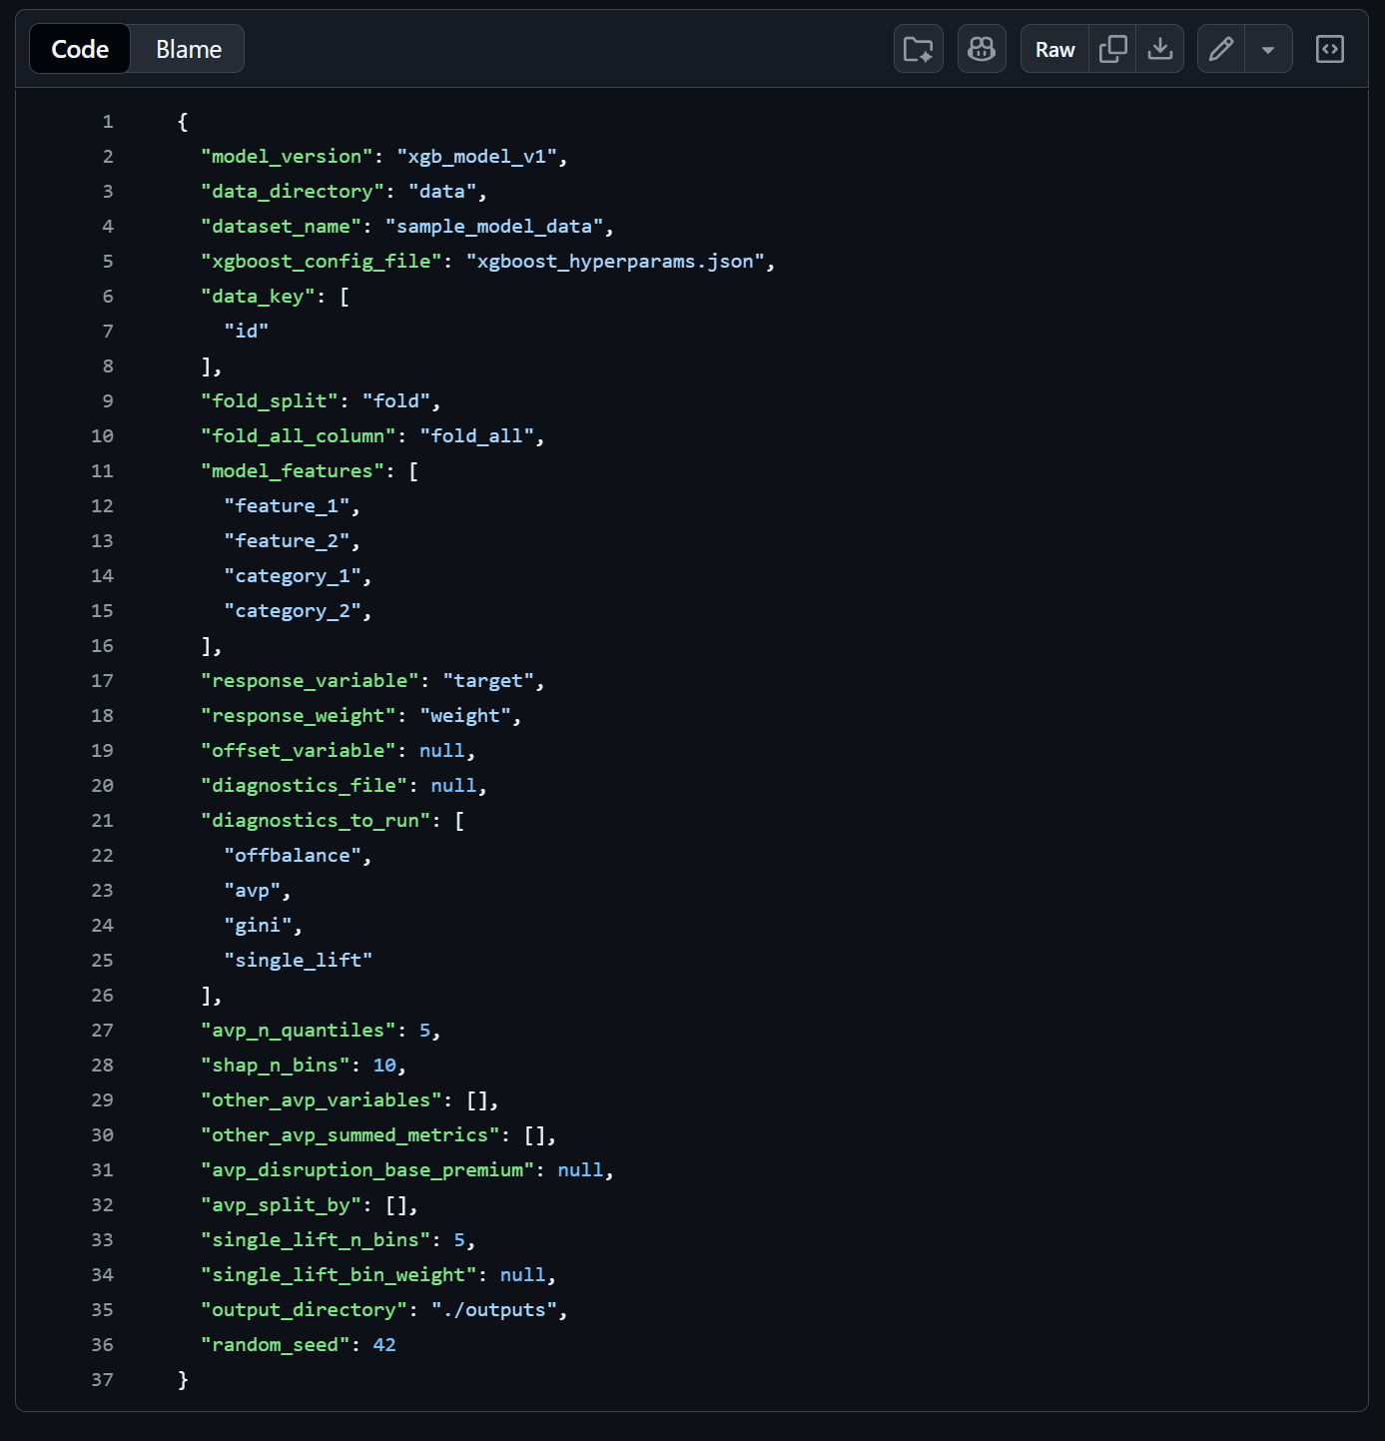Viewport: 1385px width, 1441px height.
Task: Download the raw JSON file
Action: [1160, 48]
